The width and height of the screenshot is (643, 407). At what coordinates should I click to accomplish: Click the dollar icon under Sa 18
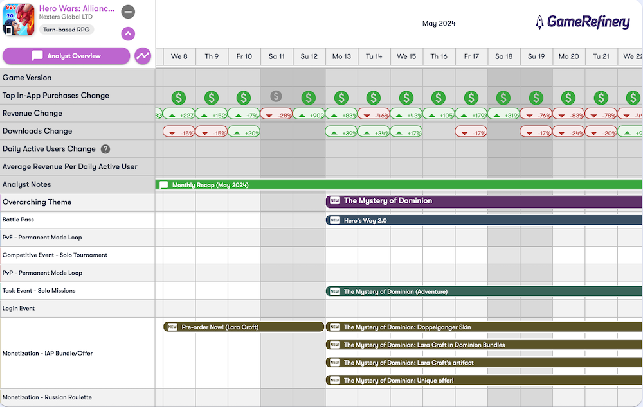(x=503, y=98)
